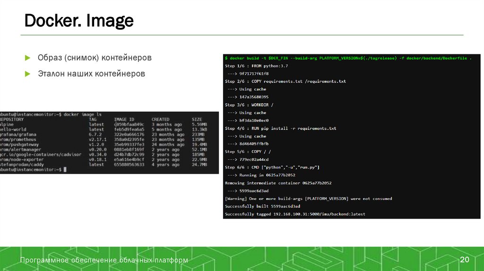The image size is (484, 271).
Task: Click tag value 'v2.17.1'
Action: (97, 139)
